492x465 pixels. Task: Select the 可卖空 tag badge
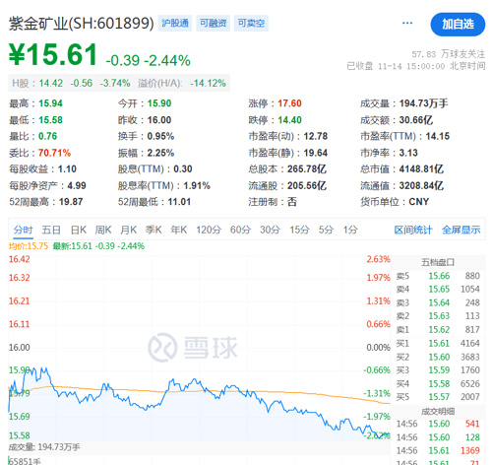click(251, 23)
